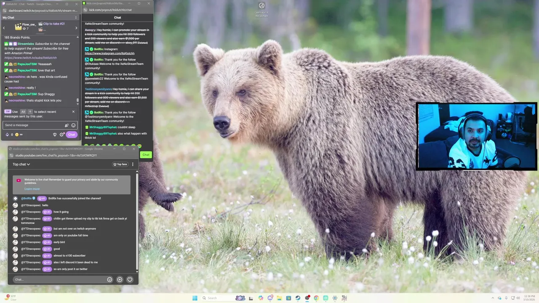
Task: Go to next Twitch chat highlight with right arrow
Action: [x=76, y=28]
